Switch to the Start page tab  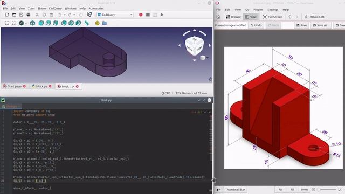tap(15, 86)
